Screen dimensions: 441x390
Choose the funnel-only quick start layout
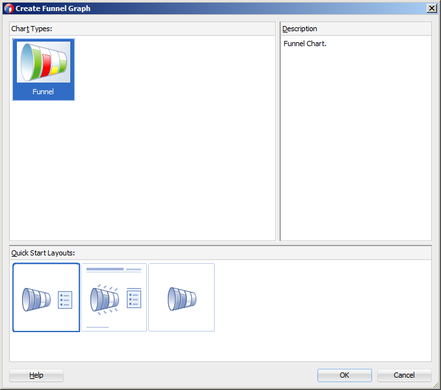181,297
